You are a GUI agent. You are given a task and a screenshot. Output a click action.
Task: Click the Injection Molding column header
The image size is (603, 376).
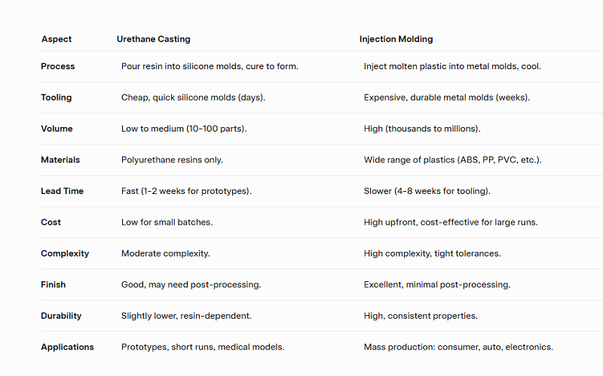tap(396, 39)
